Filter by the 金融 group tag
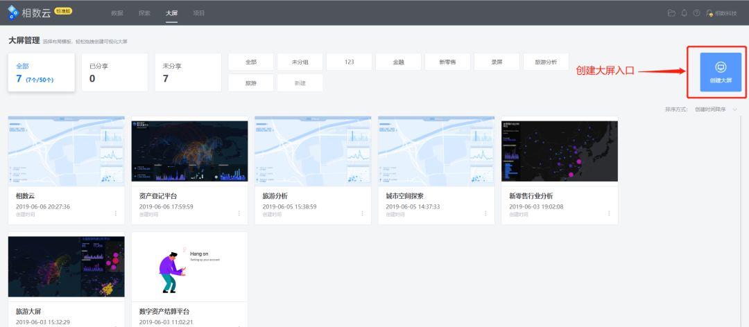The width and height of the screenshot is (749, 327). click(398, 62)
